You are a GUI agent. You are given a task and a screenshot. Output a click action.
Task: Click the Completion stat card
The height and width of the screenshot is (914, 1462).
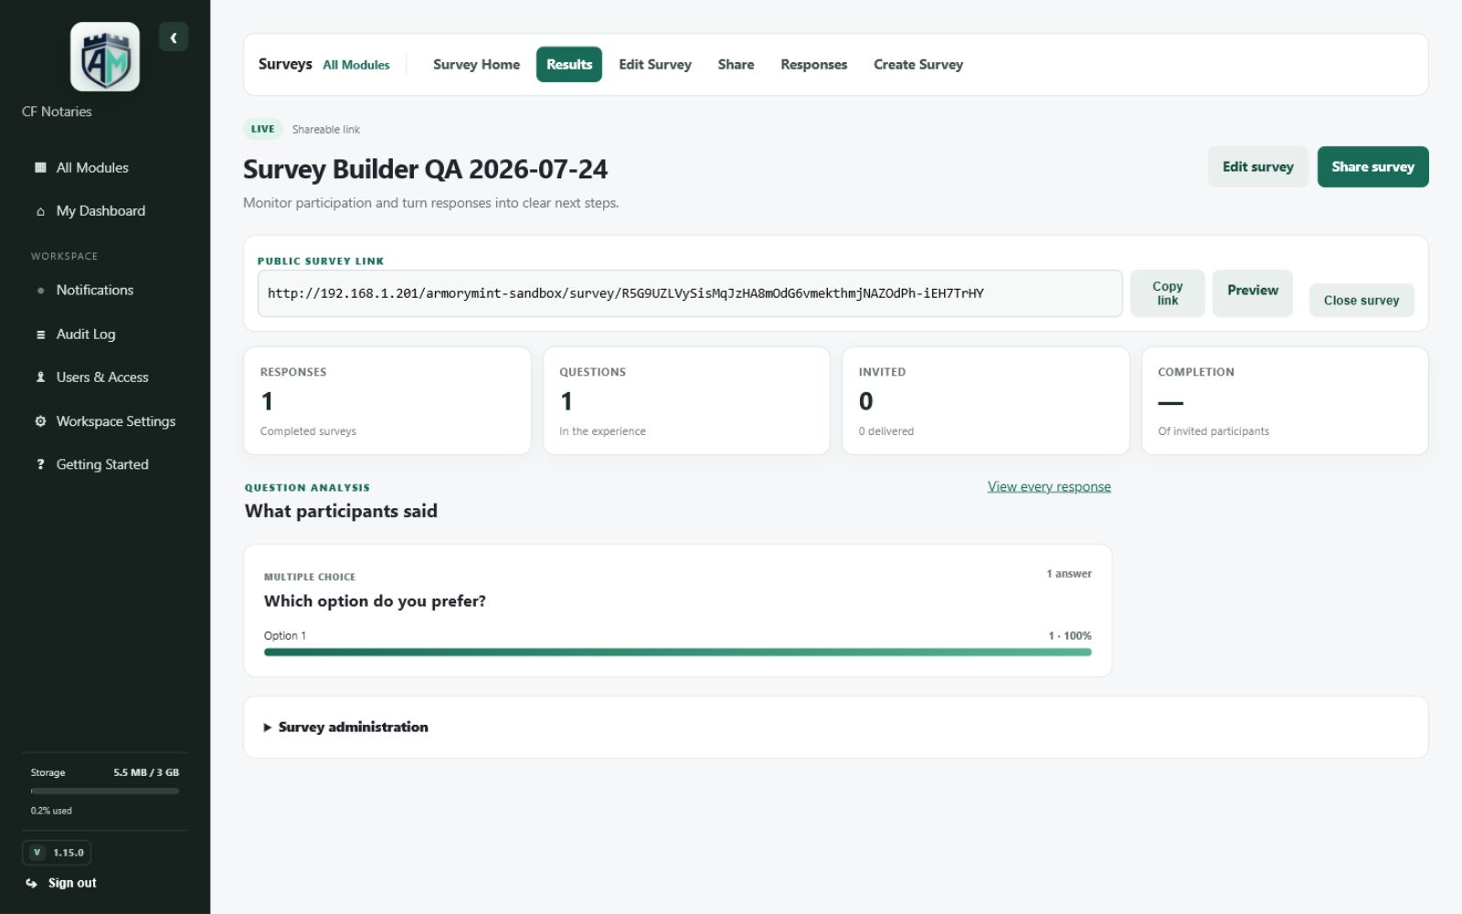[x=1285, y=400]
